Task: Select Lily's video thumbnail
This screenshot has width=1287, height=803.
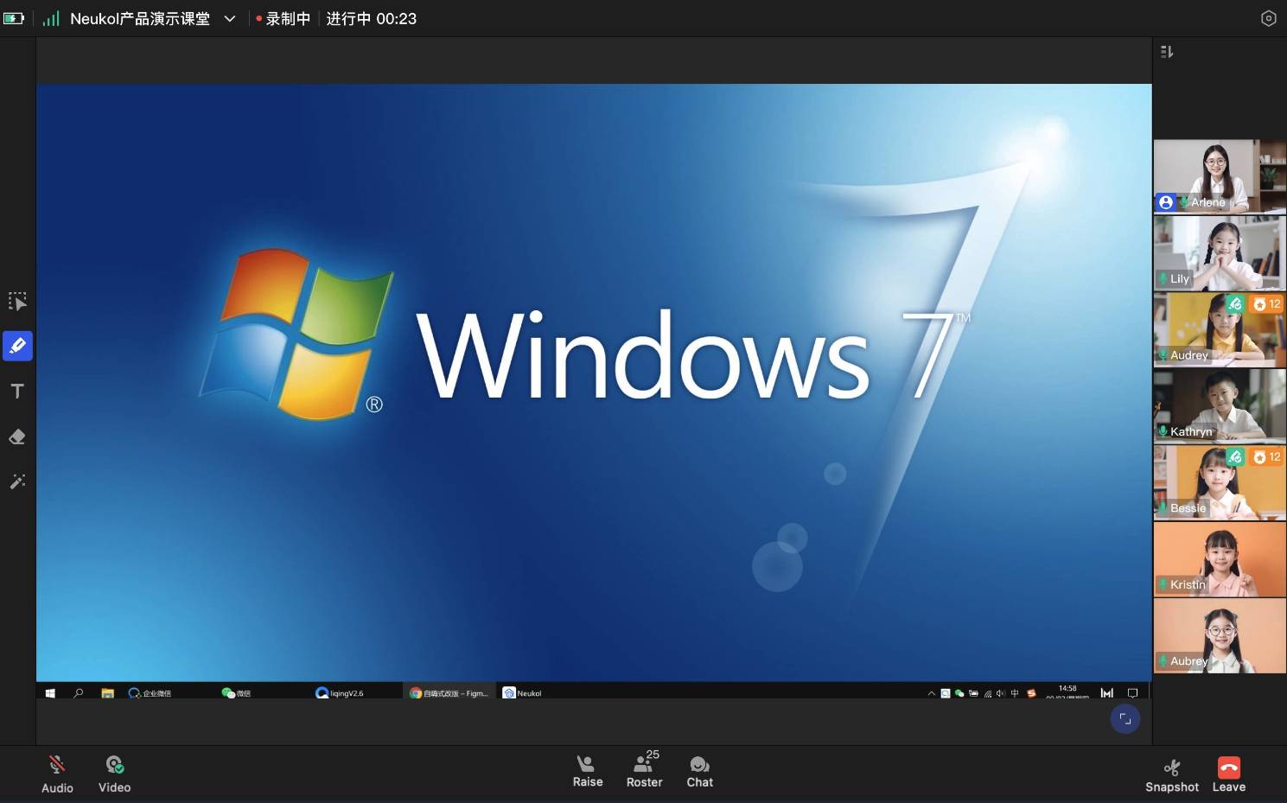Action: click(1220, 253)
